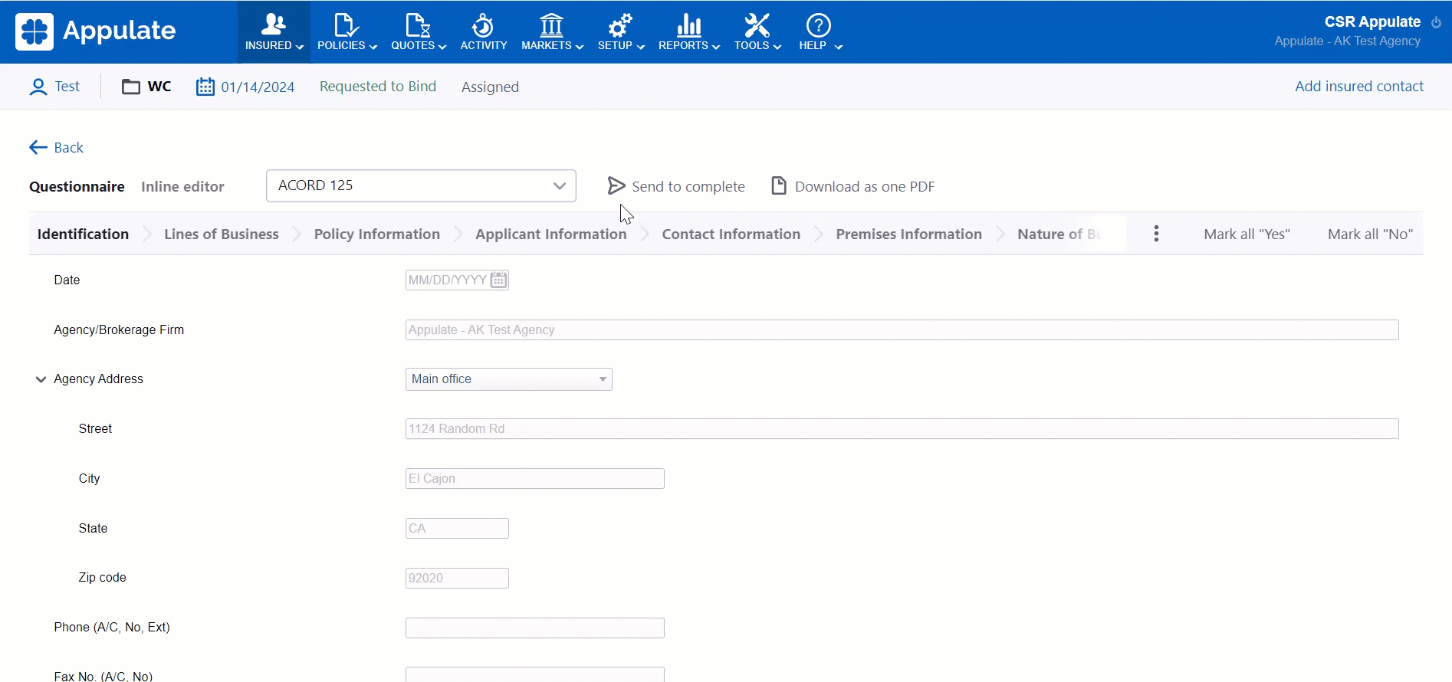1452x682 pixels.
Task: Open the Help question mark icon
Action: [819, 25]
